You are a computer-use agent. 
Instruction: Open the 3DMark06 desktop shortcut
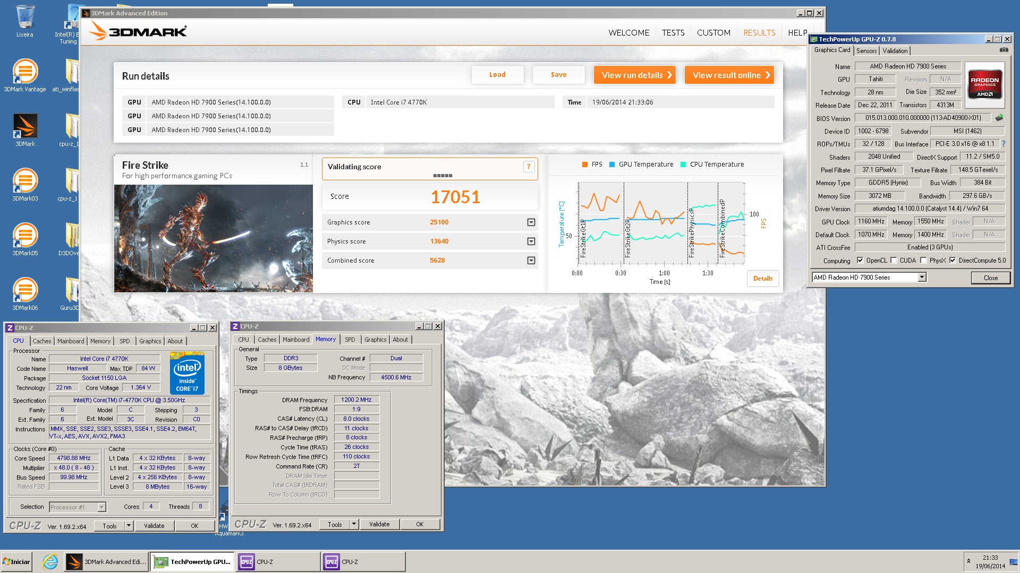(x=24, y=294)
